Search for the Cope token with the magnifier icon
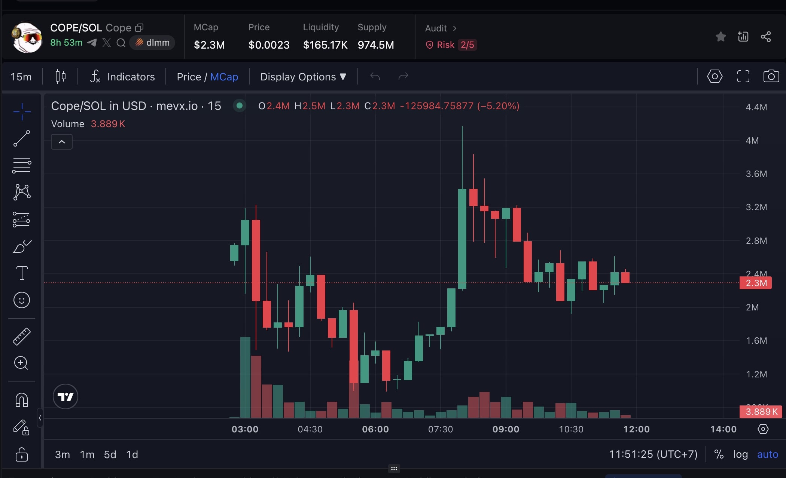Screen dimensions: 786x478 [x=121, y=43]
